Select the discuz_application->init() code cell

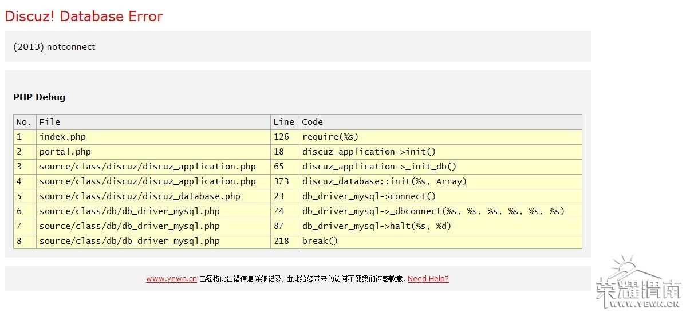369,152
